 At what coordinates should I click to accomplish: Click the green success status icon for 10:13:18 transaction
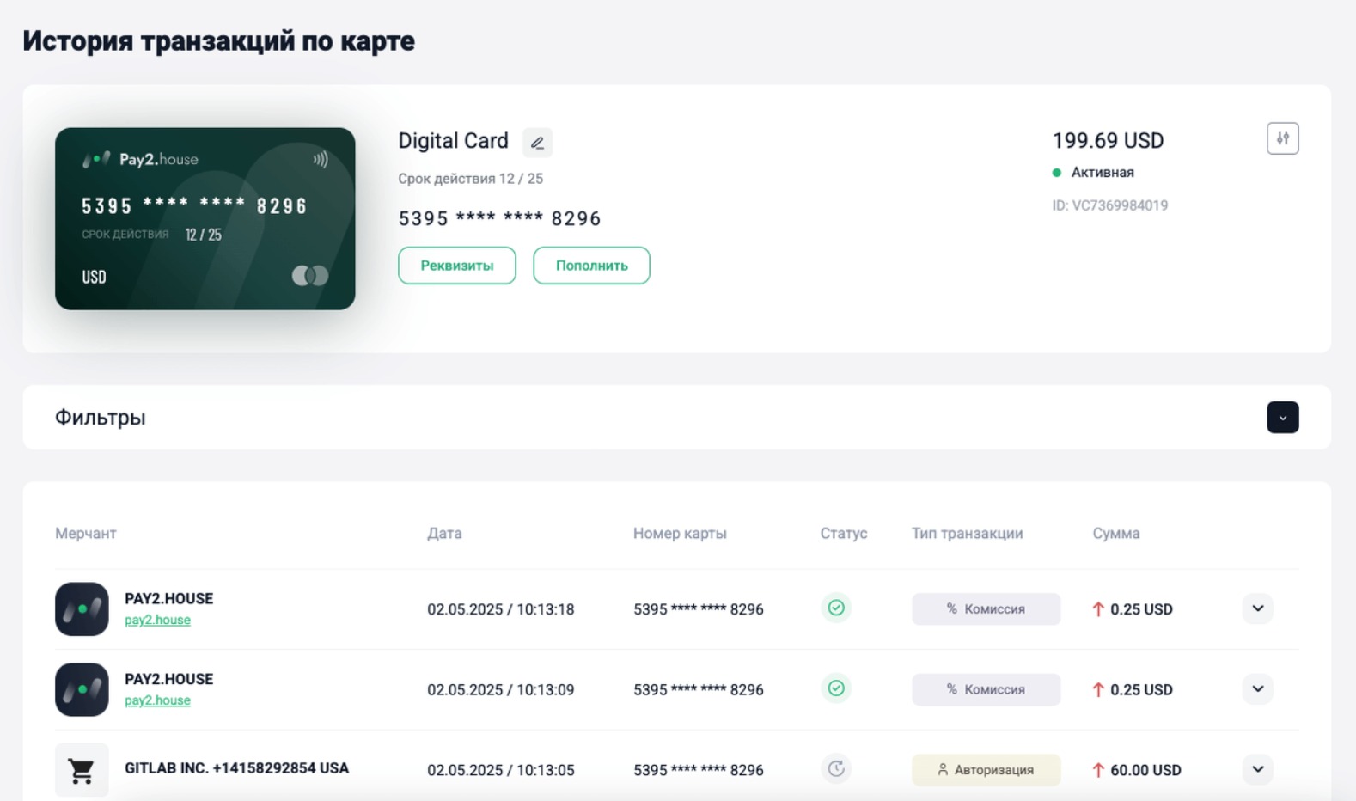(836, 608)
